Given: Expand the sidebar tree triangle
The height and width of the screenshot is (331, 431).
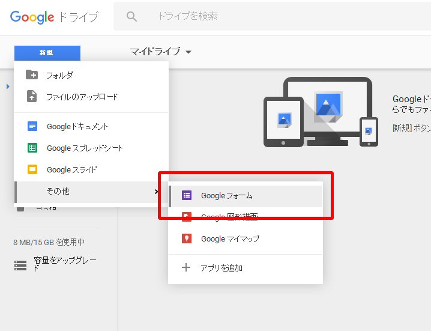Looking at the screenshot, I should point(8,87).
